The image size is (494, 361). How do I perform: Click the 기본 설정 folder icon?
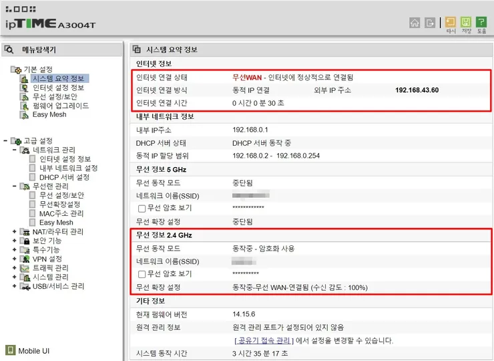(17, 70)
